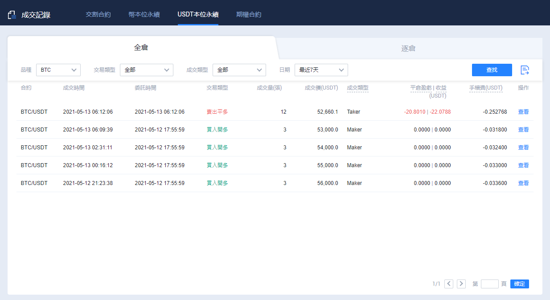550x300 pixels.
Task: View details of 06:12:06 sell trade
Action: pos(523,112)
